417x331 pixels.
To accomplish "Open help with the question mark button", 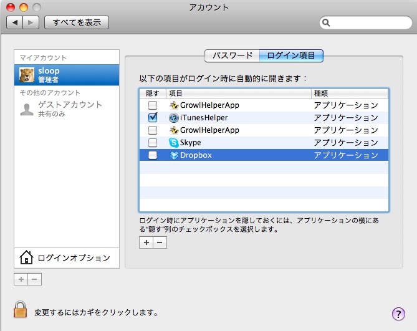I will click(x=398, y=314).
